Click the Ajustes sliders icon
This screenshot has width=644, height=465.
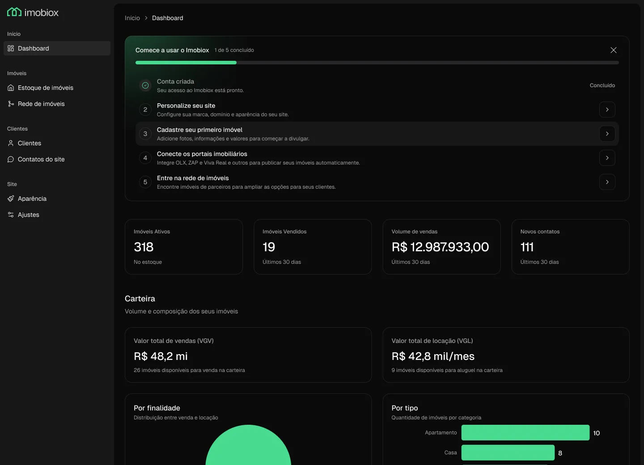pyautogui.click(x=11, y=215)
